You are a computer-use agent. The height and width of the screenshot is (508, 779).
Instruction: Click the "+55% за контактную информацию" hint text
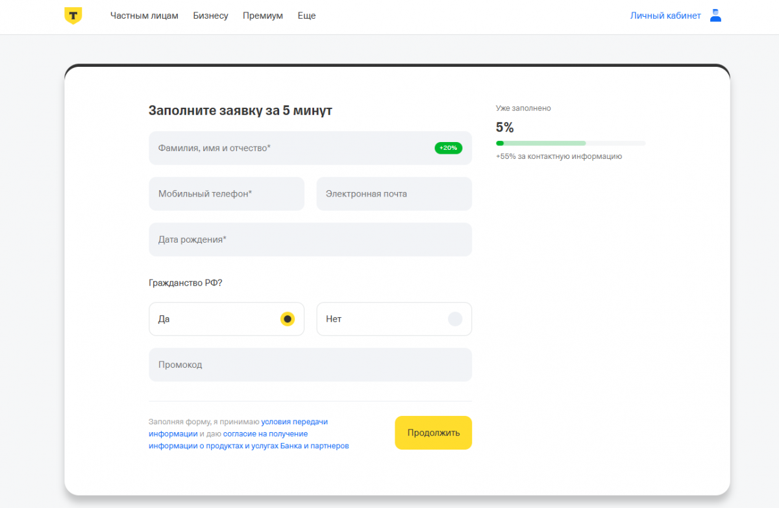tap(558, 156)
